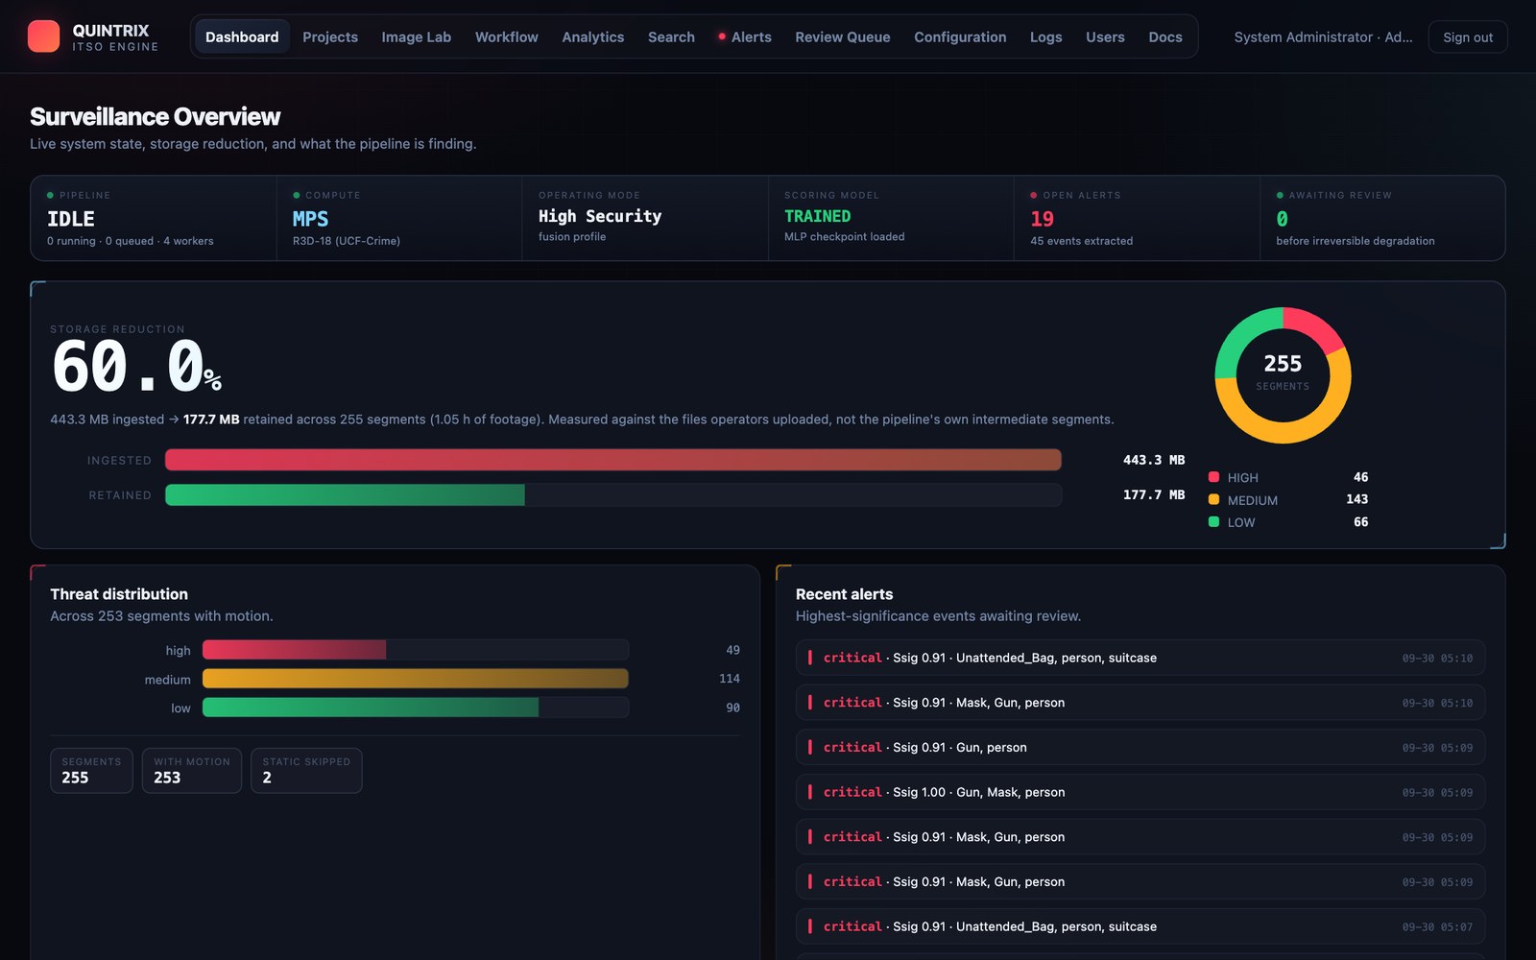Screen dimensions: 1536x960
Task: Open the Dashboard tab
Action: [x=242, y=36]
